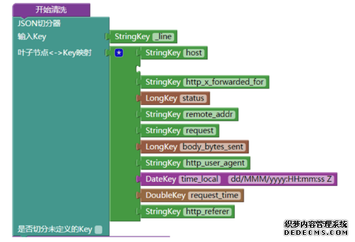Edit the body_bytes_sent key name

[213, 147]
